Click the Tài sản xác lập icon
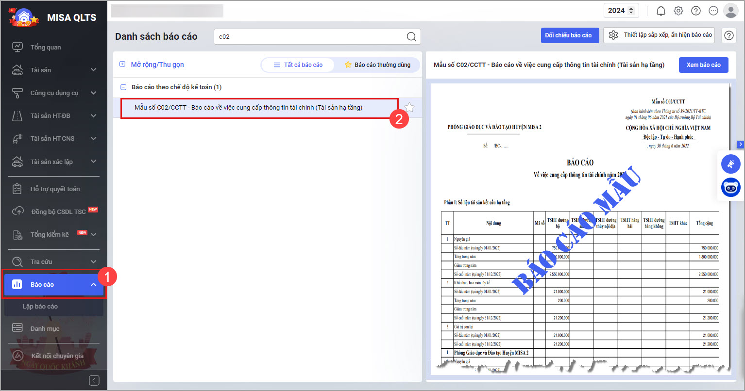745x391 pixels. pyautogui.click(x=17, y=162)
